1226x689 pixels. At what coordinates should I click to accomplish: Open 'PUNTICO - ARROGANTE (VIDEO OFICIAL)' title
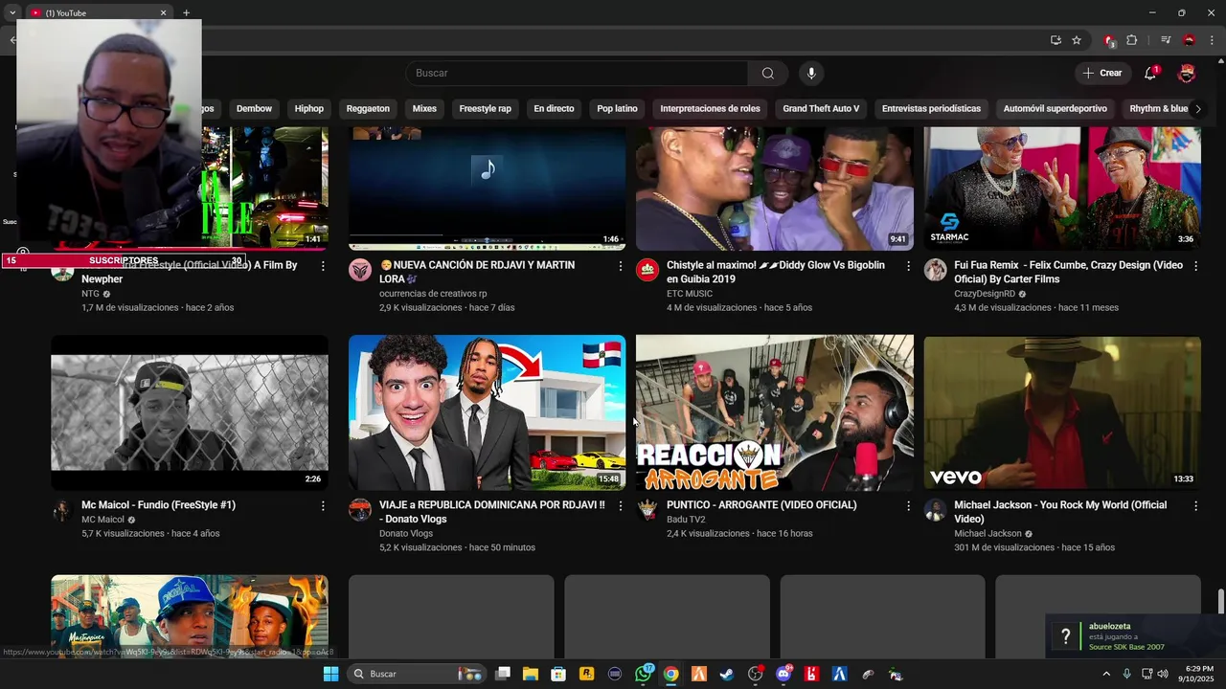(761, 504)
